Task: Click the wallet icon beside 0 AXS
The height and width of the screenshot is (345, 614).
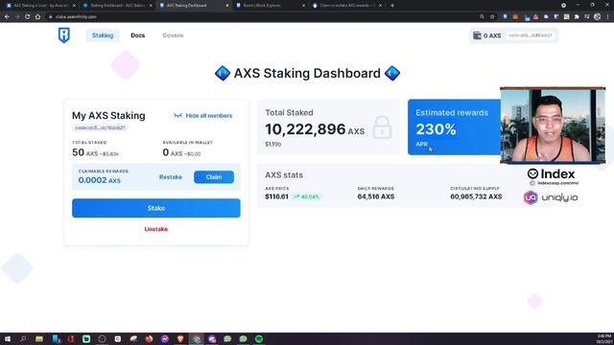Action: pyautogui.click(x=477, y=35)
